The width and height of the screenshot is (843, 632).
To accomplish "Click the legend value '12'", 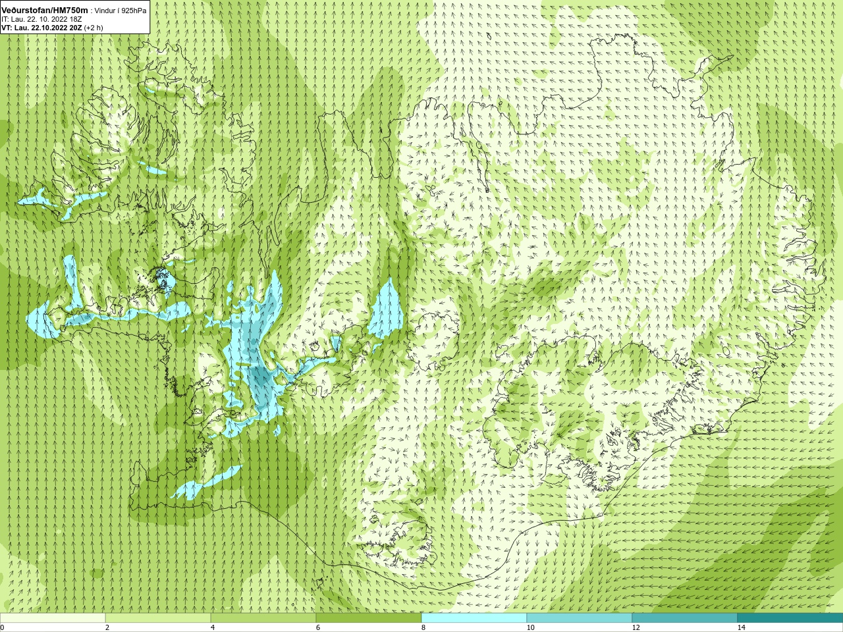I will click(x=636, y=627).
